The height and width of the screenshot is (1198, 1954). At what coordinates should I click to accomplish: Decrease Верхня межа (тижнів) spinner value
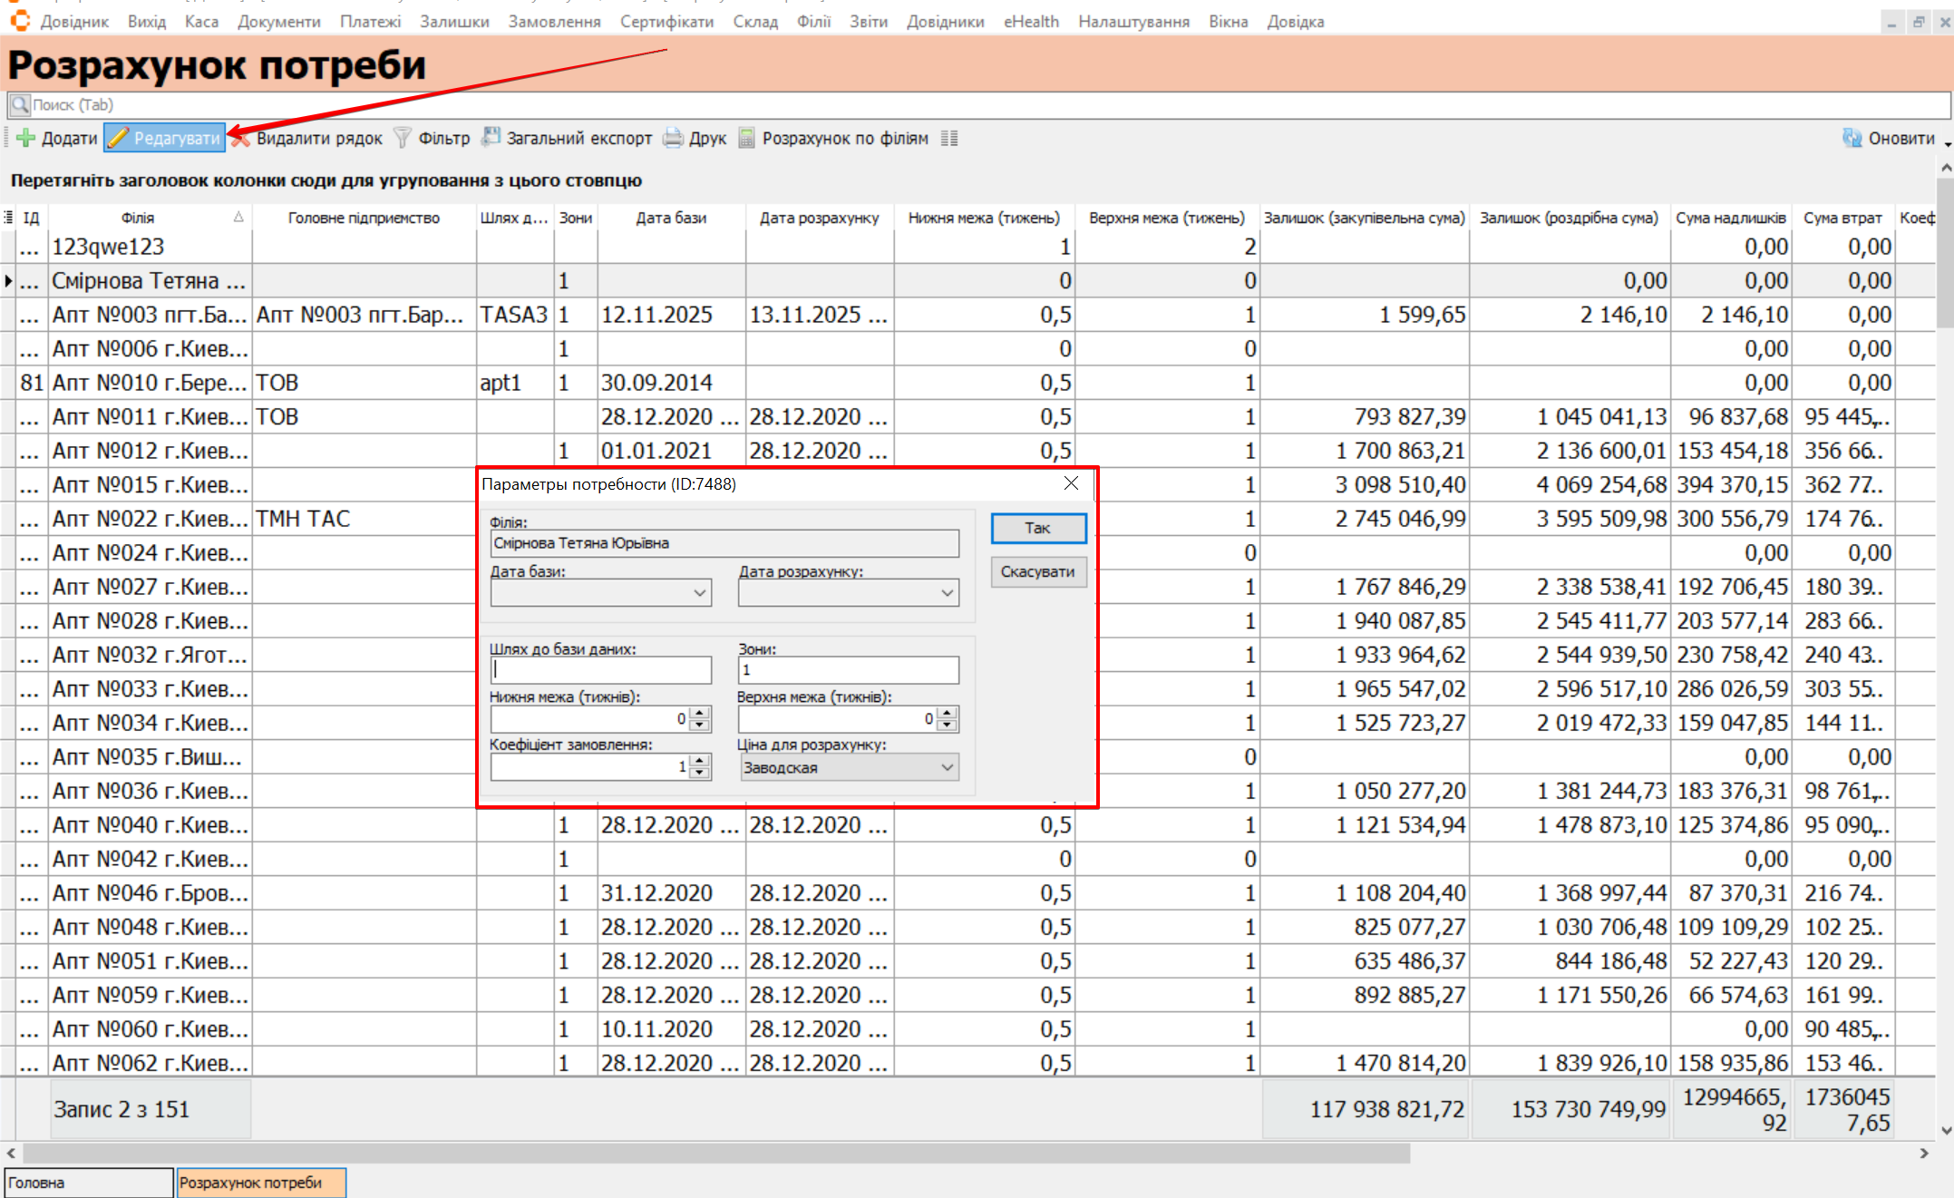pos(948,725)
